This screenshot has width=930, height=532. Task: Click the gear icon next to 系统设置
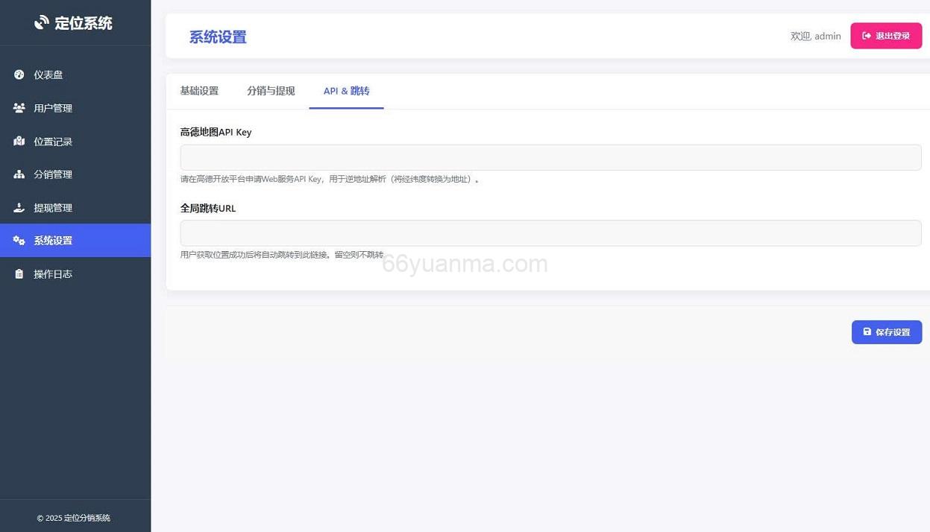click(19, 240)
